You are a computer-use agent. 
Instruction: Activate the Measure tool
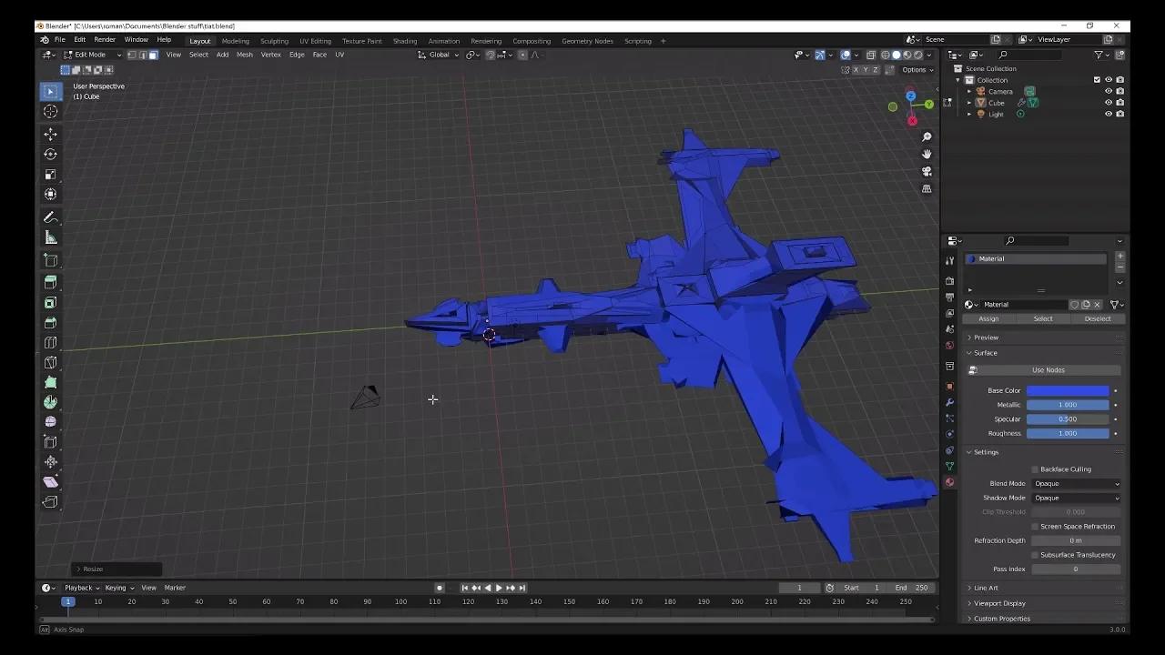[51, 237]
